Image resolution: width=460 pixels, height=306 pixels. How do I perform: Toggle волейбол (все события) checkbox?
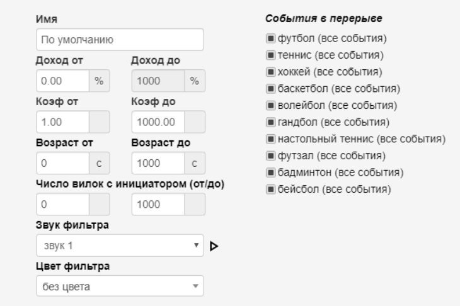(270, 105)
